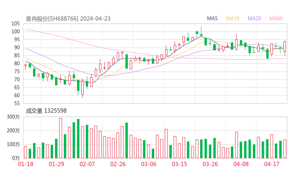Click the 02-26 date label
The image size is (291, 173).
point(118,164)
